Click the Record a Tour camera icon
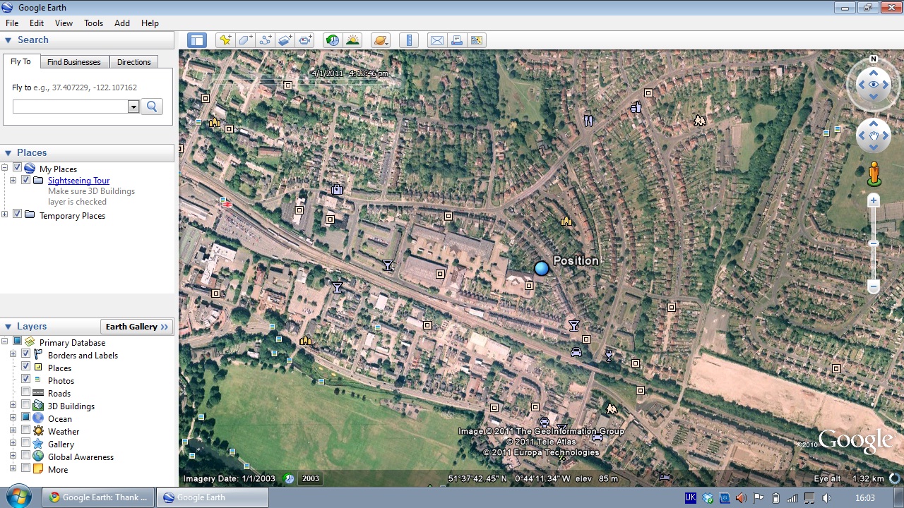The height and width of the screenshot is (508, 904). click(x=305, y=40)
